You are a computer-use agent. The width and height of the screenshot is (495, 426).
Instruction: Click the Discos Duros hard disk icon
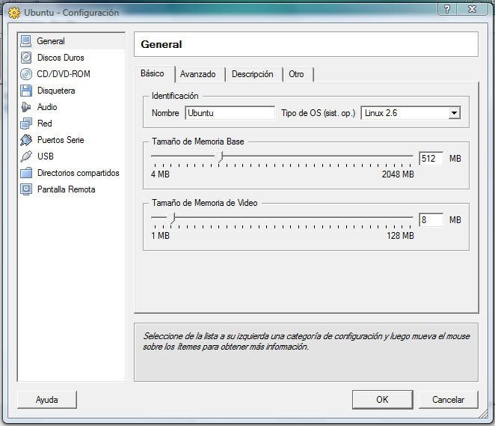click(x=26, y=58)
